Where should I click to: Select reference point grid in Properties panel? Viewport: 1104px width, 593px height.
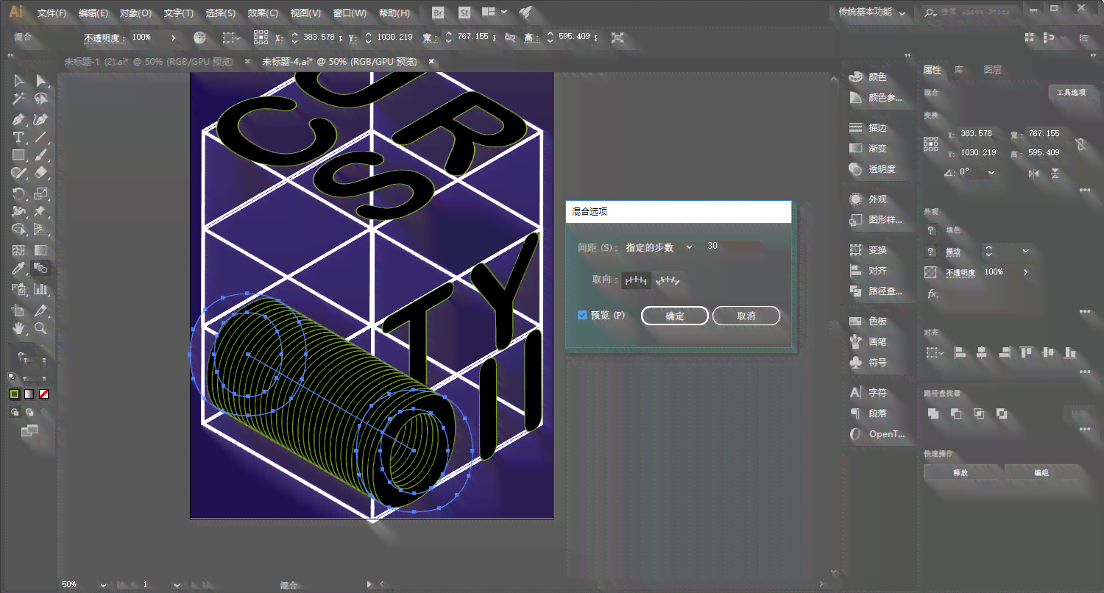[x=931, y=143]
